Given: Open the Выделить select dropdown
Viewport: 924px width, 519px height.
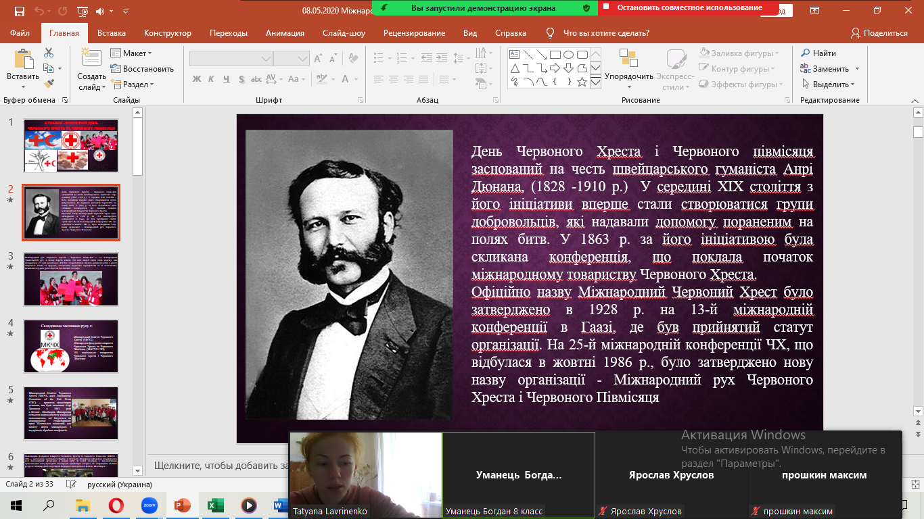Looking at the screenshot, I should [x=829, y=84].
